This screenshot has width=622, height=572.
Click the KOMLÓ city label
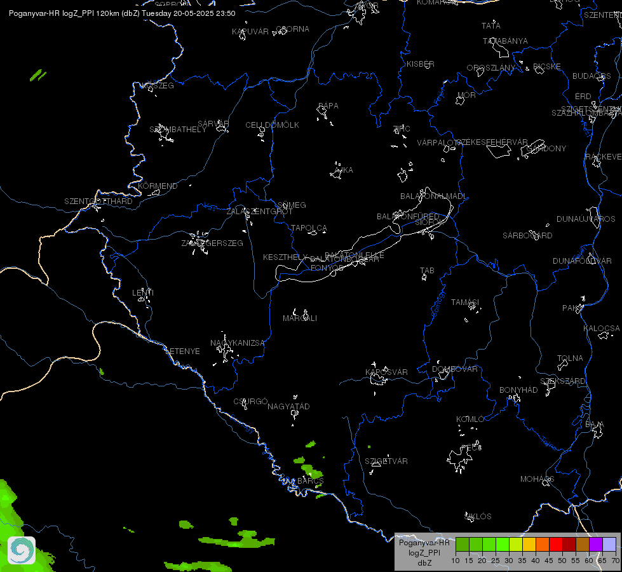[x=470, y=419]
